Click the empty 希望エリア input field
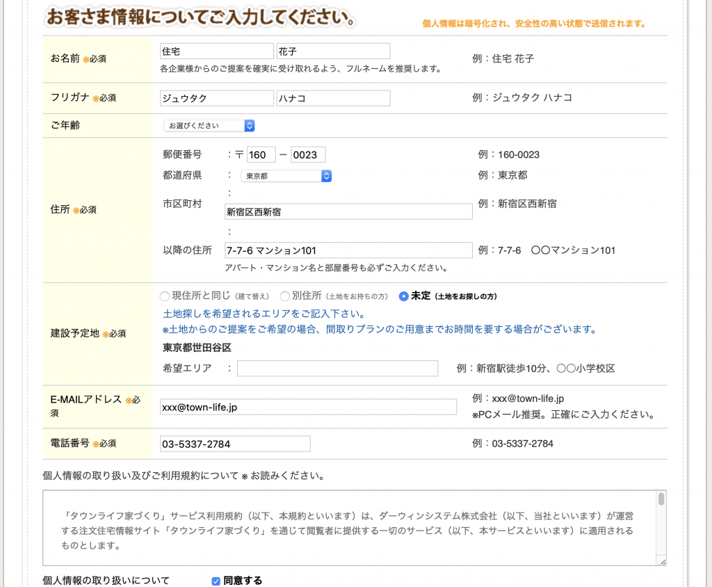This screenshot has height=587, width=712. click(337, 369)
